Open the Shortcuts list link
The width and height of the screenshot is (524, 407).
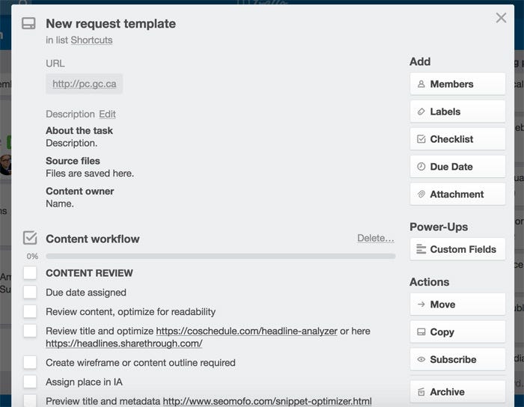click(x=91, y=40)
